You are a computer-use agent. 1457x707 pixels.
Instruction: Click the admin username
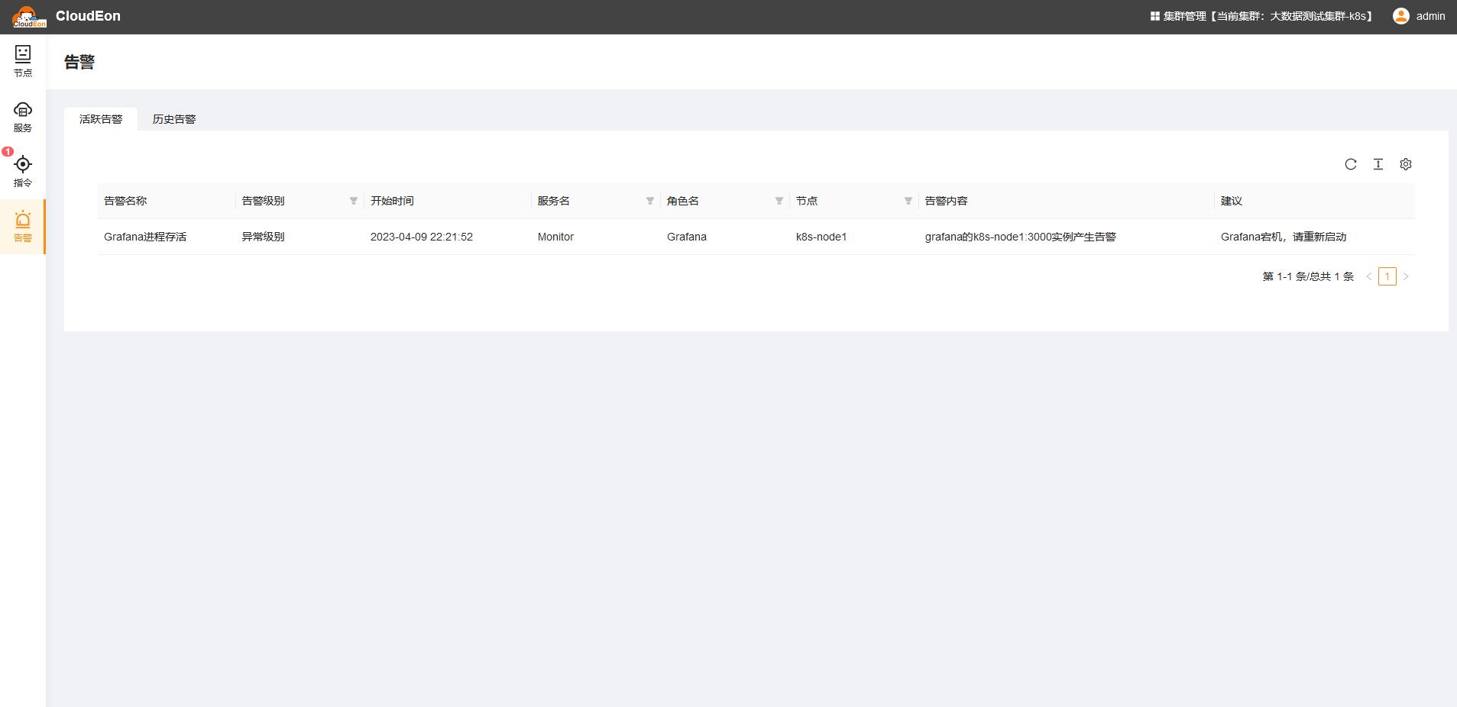pos(1430,16)
